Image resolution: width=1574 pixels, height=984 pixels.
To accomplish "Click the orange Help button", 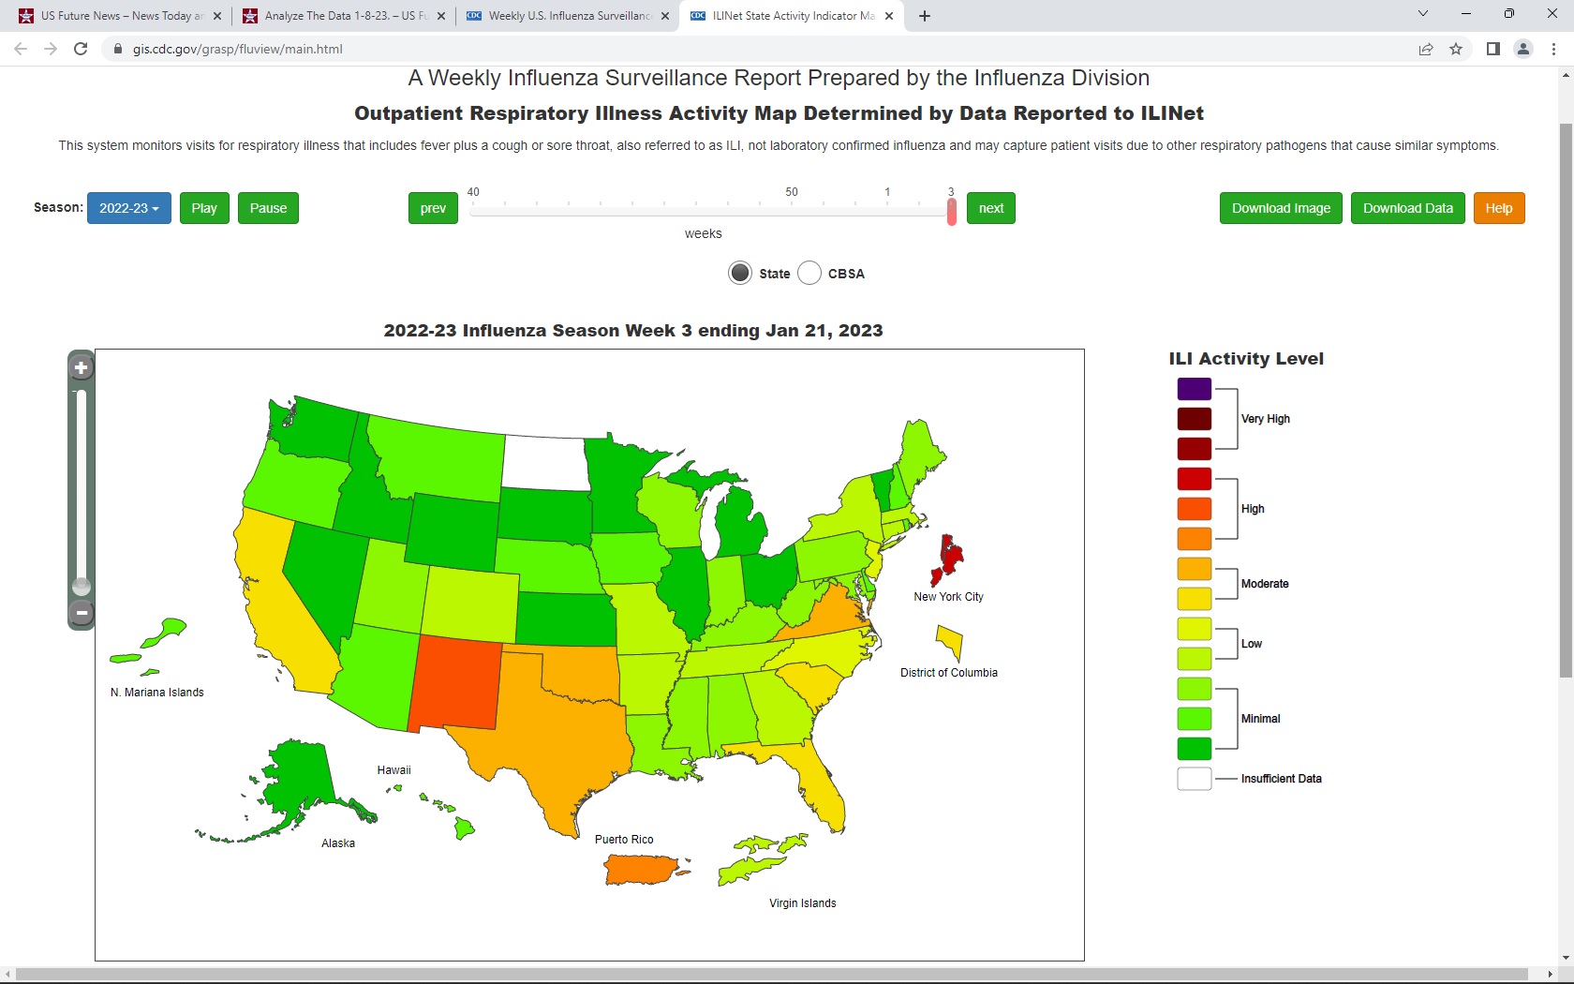I will pyautogui.click(x=1498, y=208).
